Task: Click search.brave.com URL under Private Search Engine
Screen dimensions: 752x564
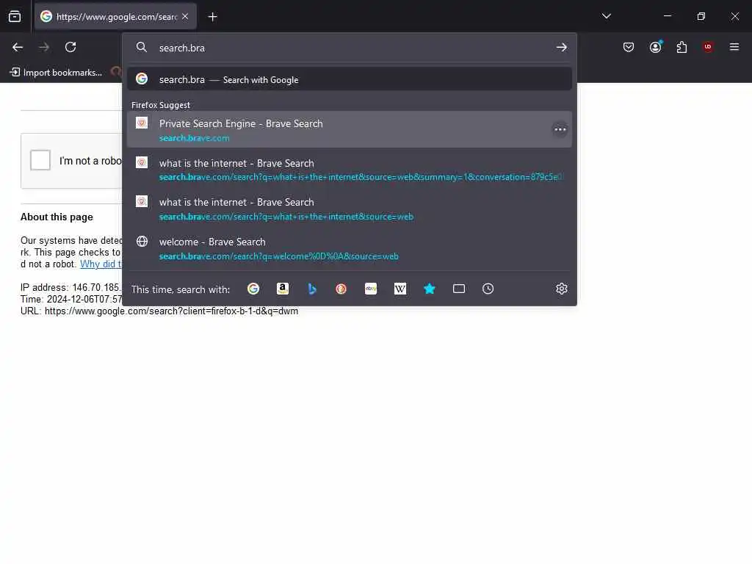Action: coord(194,138)
